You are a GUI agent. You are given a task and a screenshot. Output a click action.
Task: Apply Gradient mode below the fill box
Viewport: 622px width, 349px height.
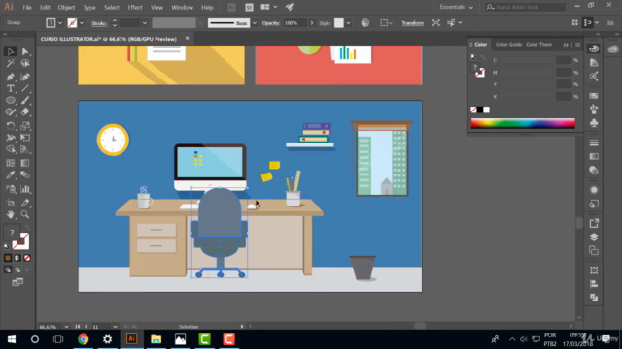(17, 258)
